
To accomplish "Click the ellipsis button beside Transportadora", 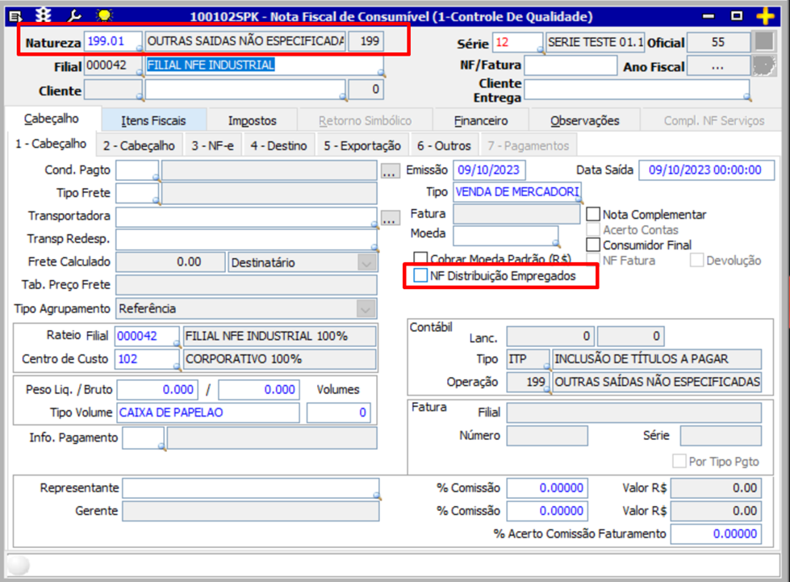I will pyautogui.click(x=389, y=219).
